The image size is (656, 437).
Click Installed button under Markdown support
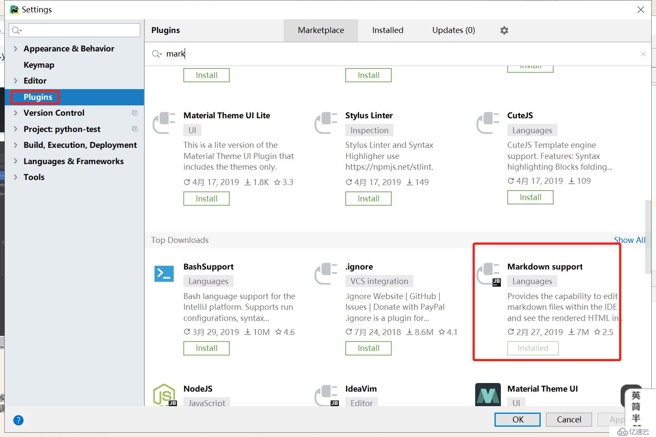click(x=533, y=348)
